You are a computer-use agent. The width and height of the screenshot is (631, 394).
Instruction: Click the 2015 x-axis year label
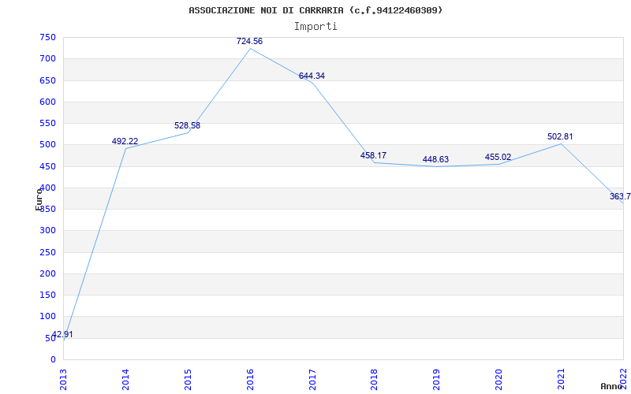pyautogui.click(x=188, y=379)
